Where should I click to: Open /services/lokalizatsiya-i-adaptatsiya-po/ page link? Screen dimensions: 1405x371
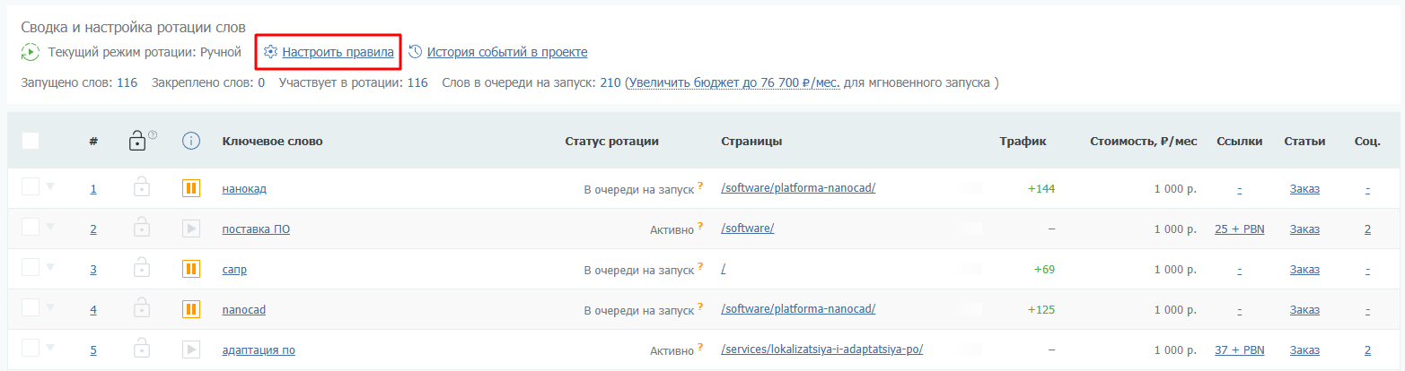tap(821, 349)
